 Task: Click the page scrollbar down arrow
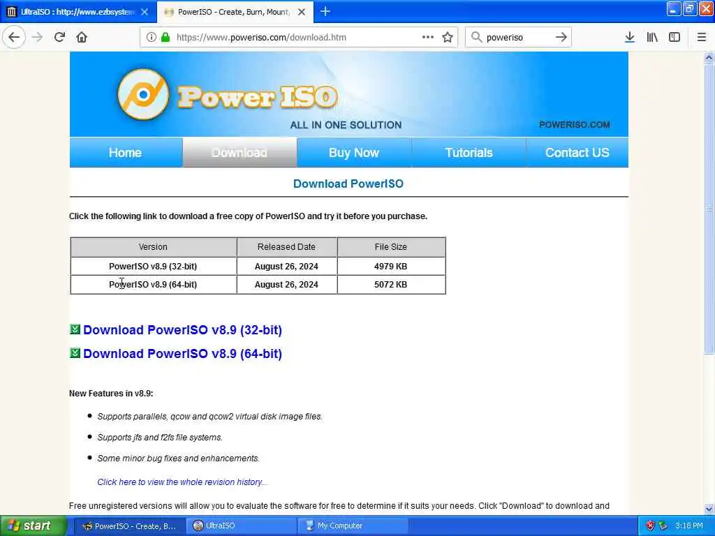click(709, 509)
